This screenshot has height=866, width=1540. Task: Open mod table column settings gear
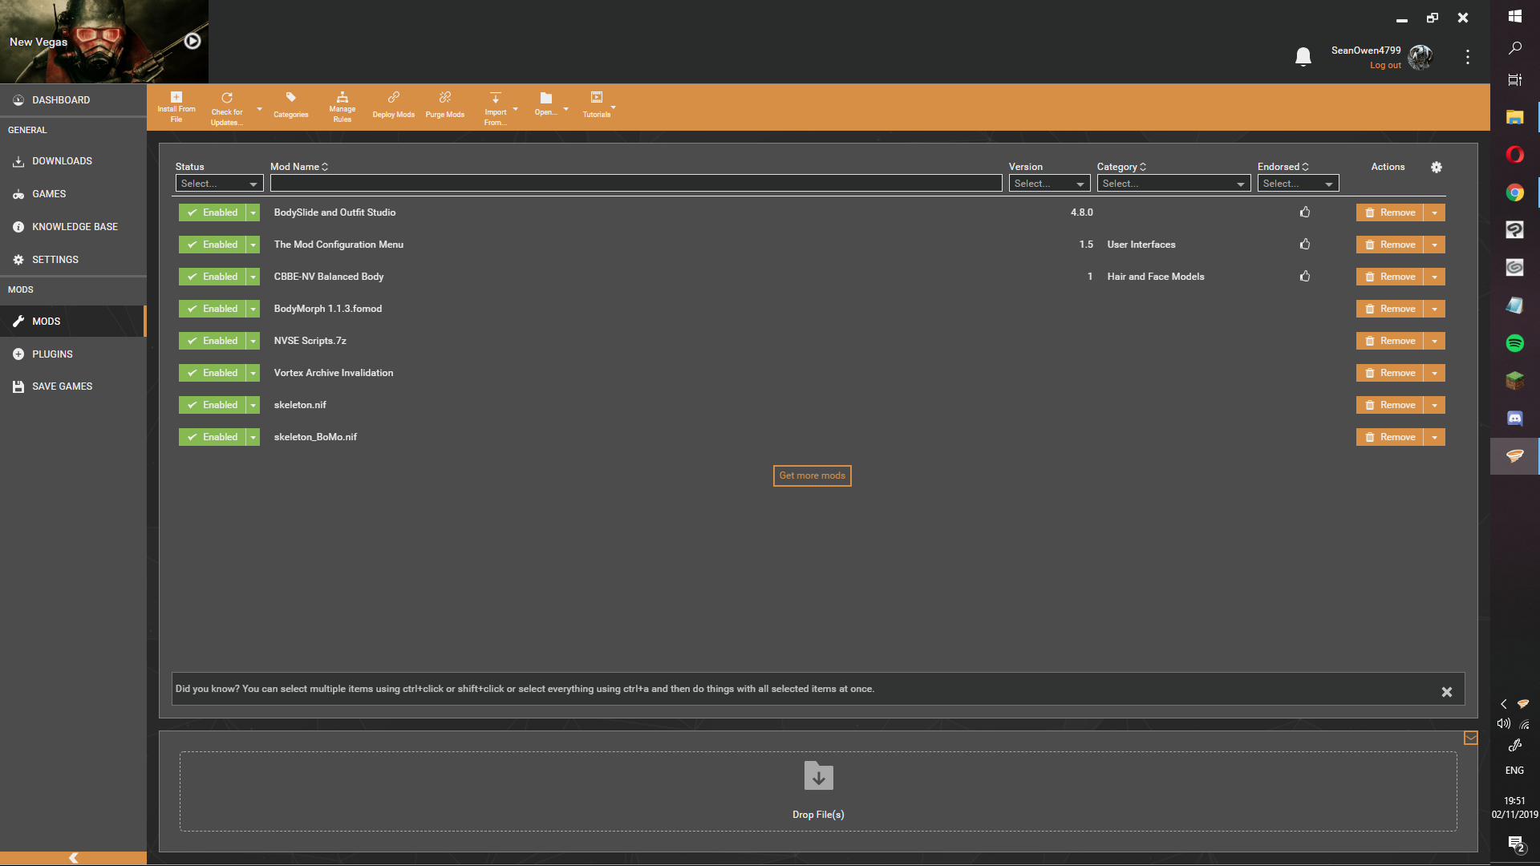[x=1437, y=167]
